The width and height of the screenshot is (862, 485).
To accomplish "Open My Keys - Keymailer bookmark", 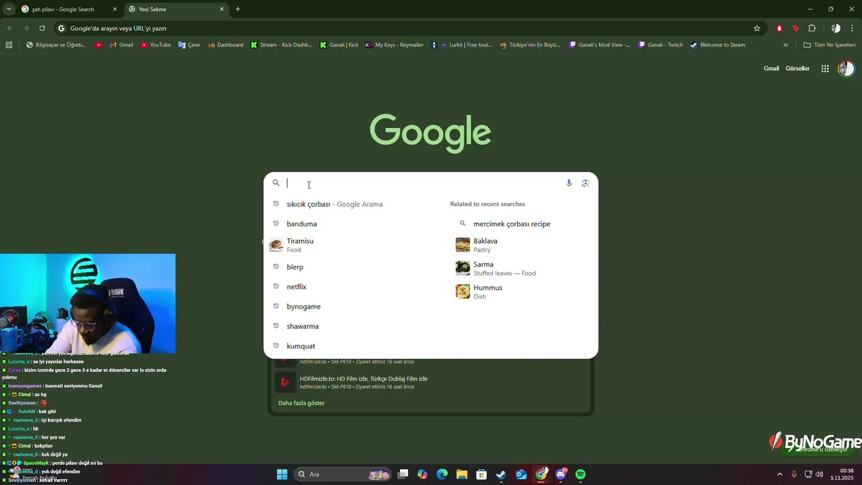I will (x=395, y=45).
